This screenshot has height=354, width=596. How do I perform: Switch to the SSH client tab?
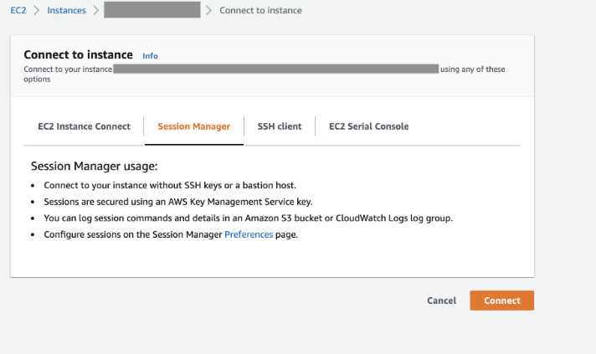click(280, 126)
